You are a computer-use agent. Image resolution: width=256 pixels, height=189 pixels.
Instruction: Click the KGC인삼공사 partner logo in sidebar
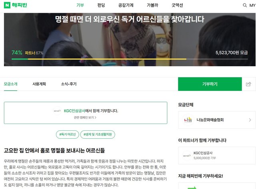[187, 156]
